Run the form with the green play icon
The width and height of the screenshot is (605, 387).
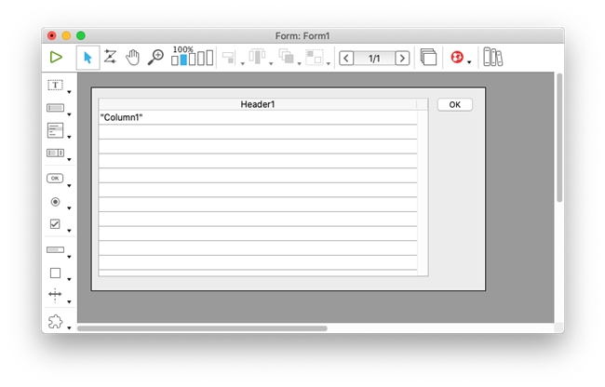click(56, 58)
